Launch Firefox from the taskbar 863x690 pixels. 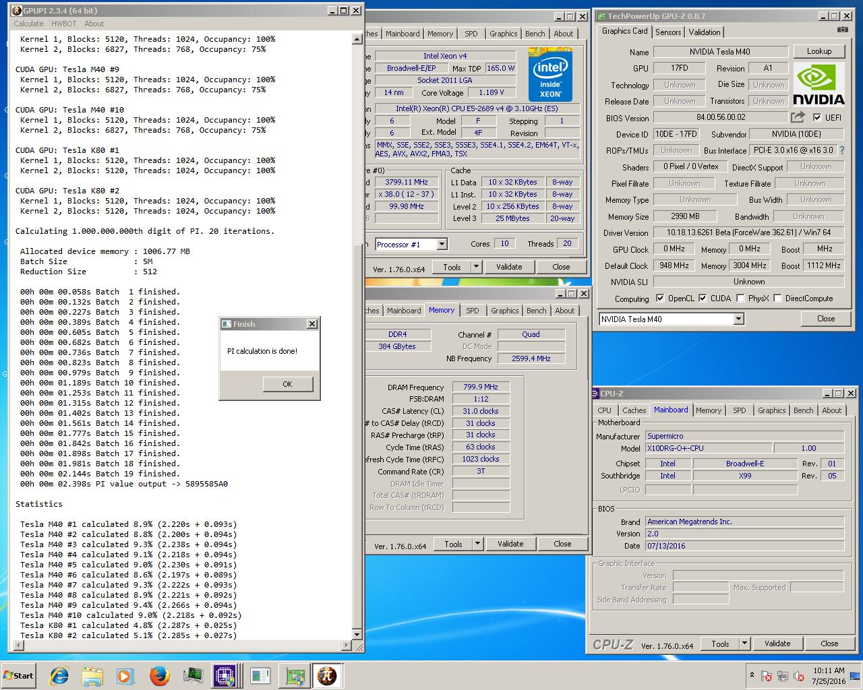click(159, 676)
